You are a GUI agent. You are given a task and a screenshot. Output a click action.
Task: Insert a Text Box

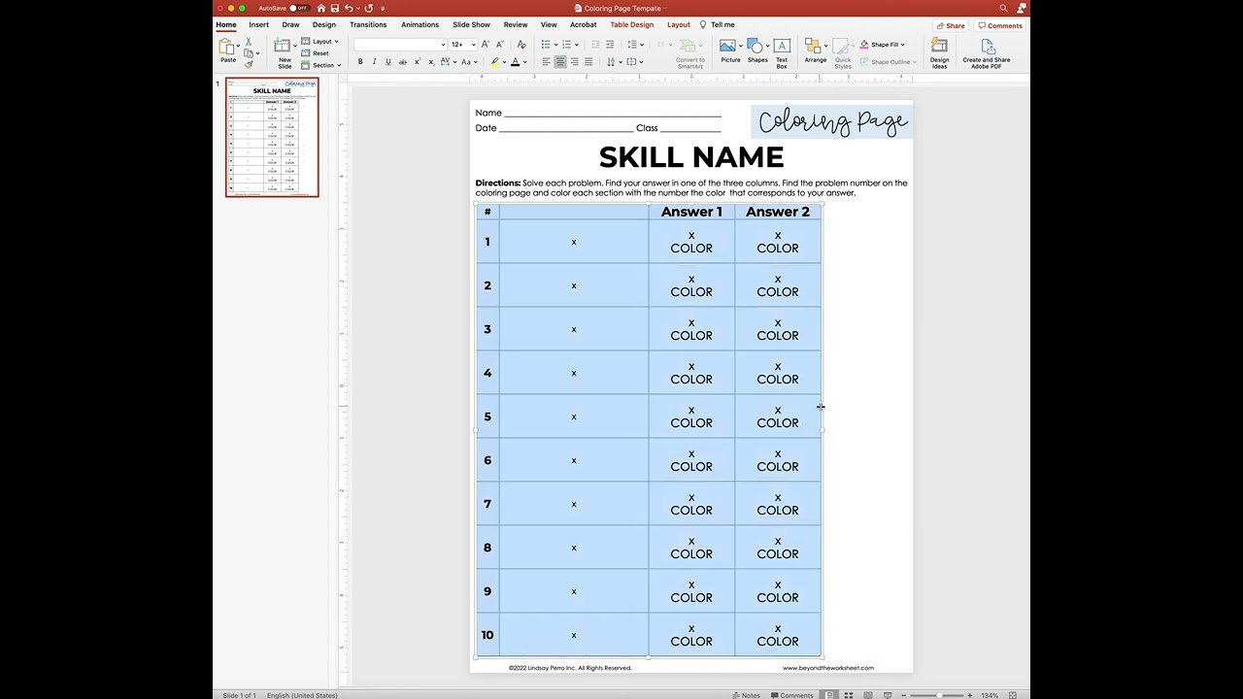pos(782,52)
